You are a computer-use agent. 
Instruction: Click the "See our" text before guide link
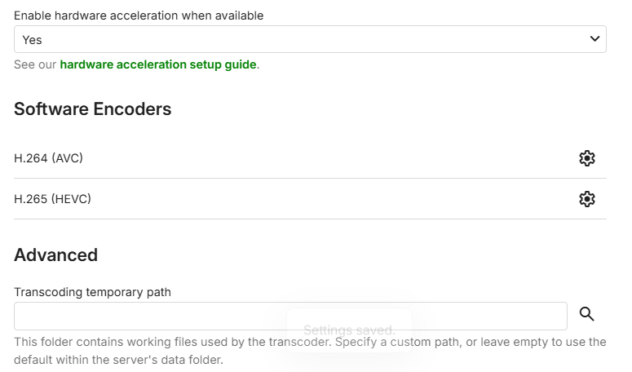[35, 64]
